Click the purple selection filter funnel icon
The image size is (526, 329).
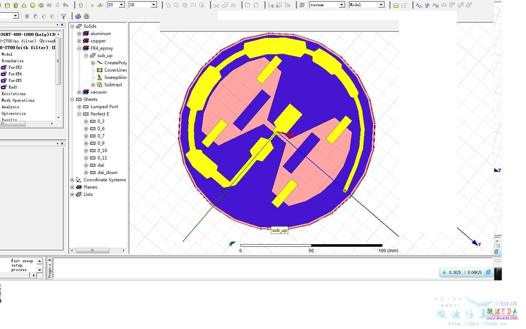64,16
